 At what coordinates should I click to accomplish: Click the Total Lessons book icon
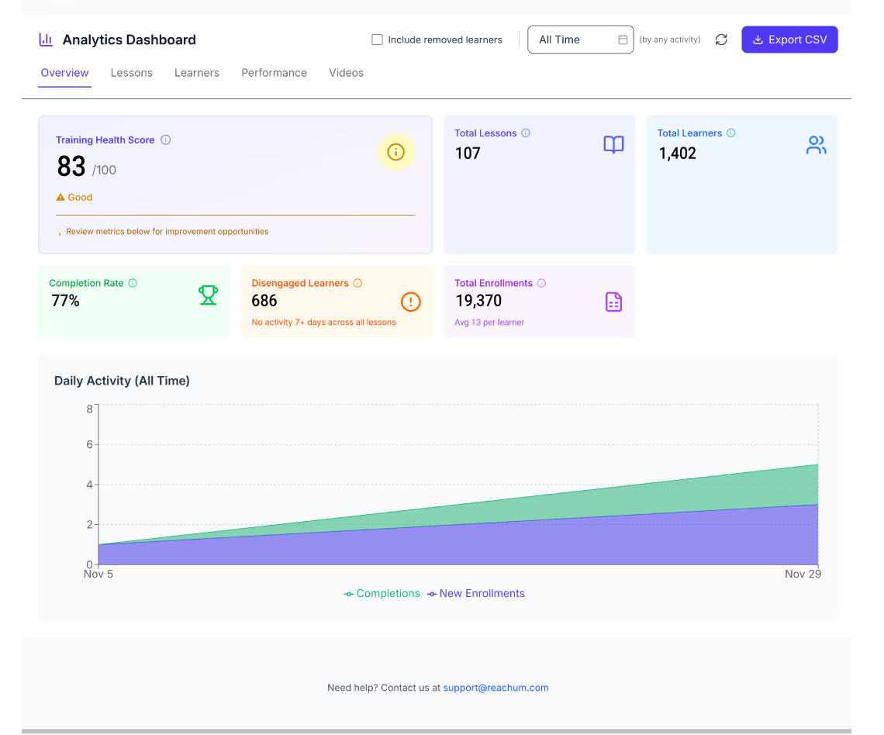point(613,145)
